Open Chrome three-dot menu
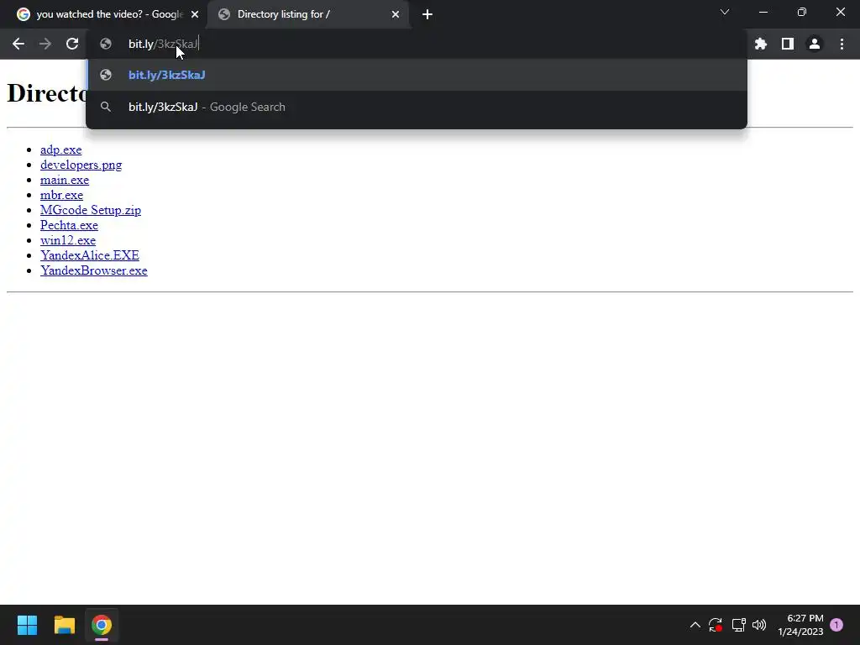This screenshot has height=645, width=860. [842, 44]
